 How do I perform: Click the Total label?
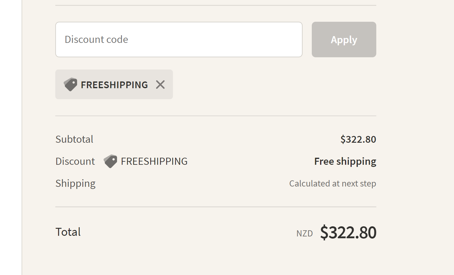[x=68, y=232]
